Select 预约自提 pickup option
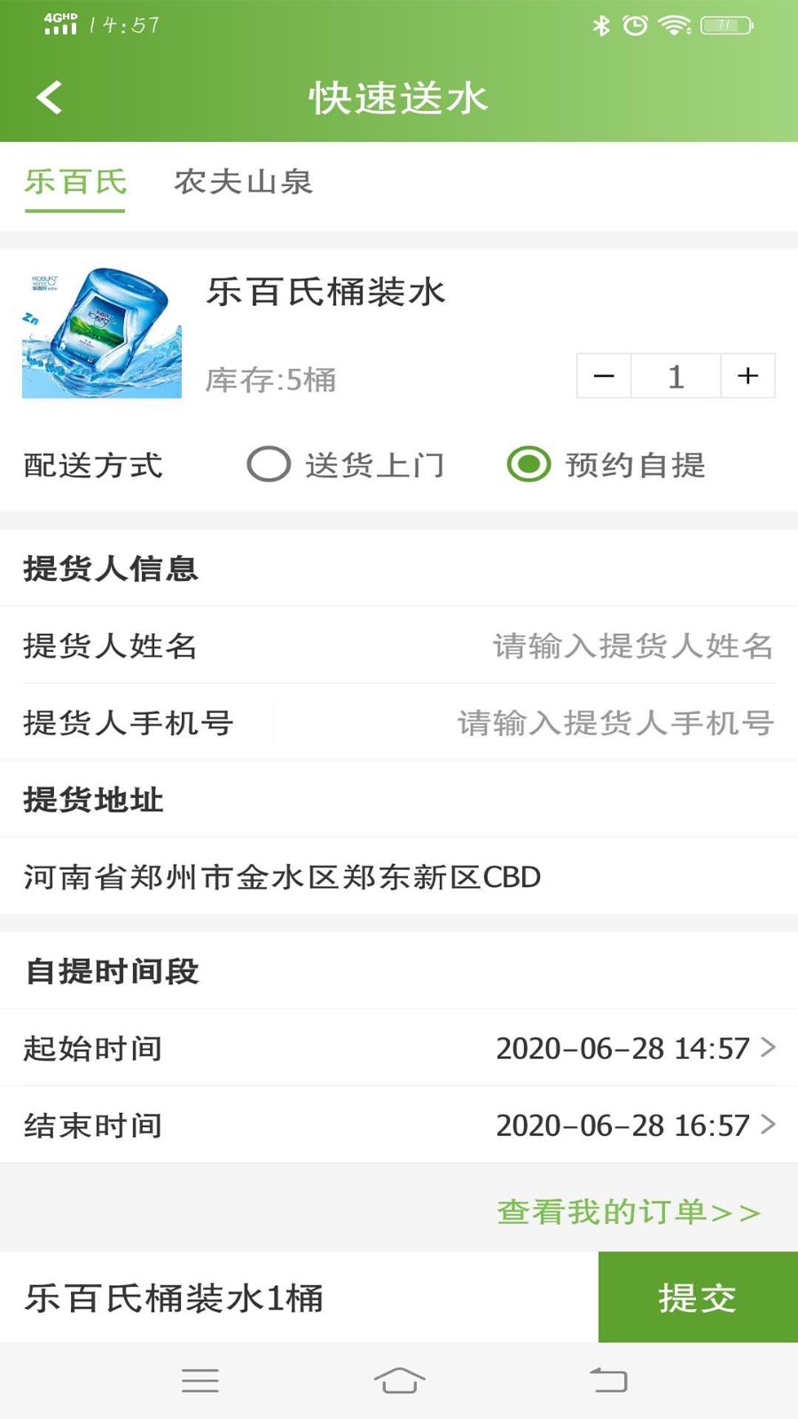The height and width of the screenshot is (1419, 798). 529,464
